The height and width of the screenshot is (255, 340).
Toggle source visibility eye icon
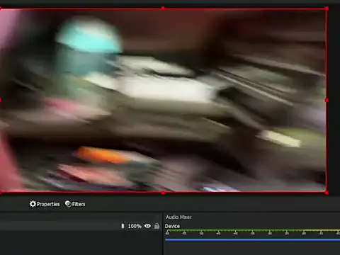[x=147, y=226]
